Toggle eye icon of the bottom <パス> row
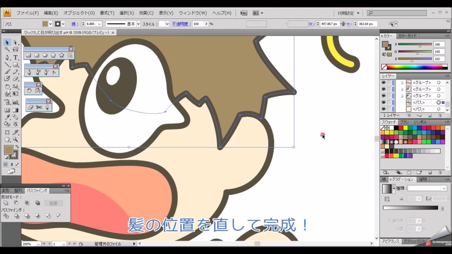The width and height of the screenshot is (452, 254). [x=383, y=109]
